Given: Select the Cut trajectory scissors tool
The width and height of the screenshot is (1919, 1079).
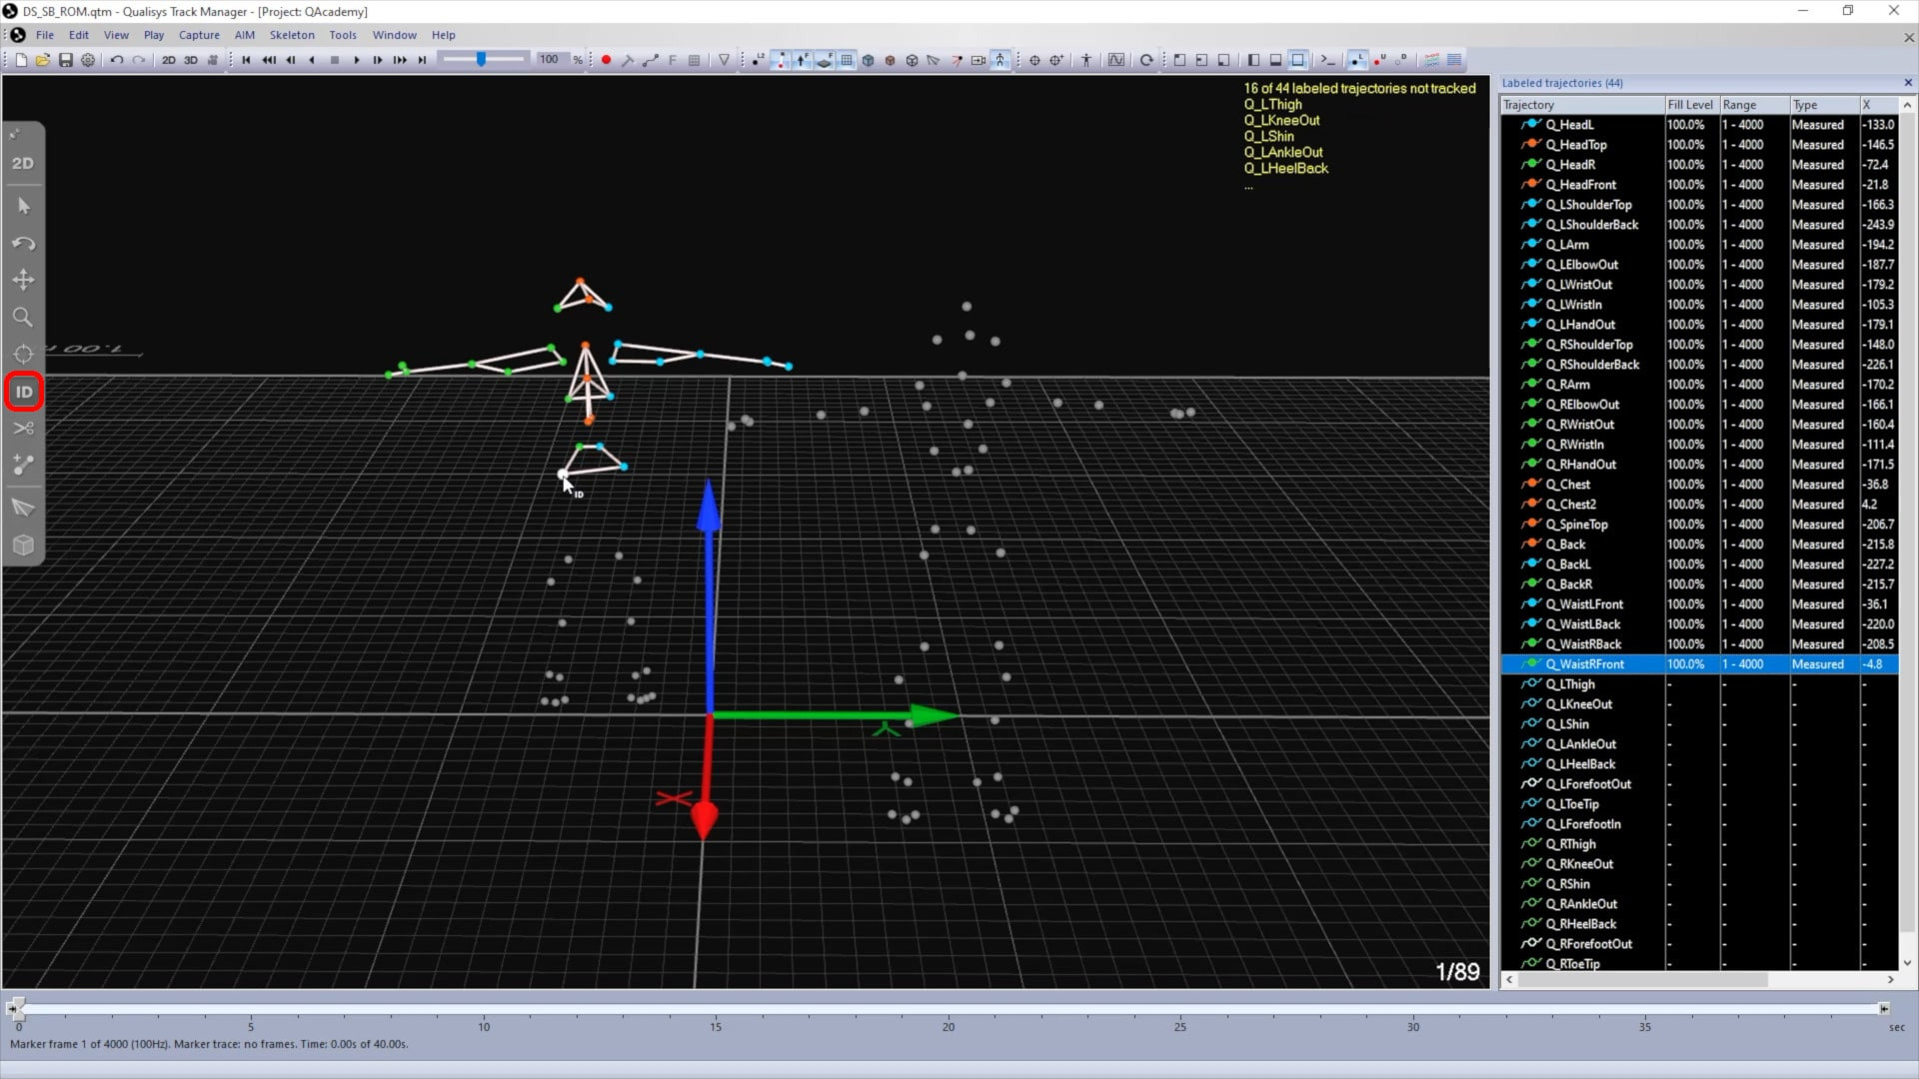Looking at the screenshot, I should pos(24,429).
